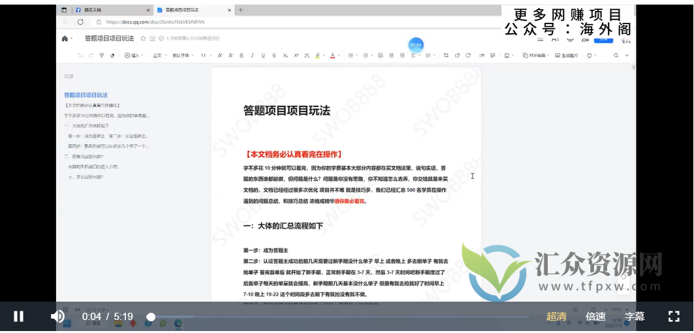
Task: Toggle bold formatting
Action: [241, 55]
